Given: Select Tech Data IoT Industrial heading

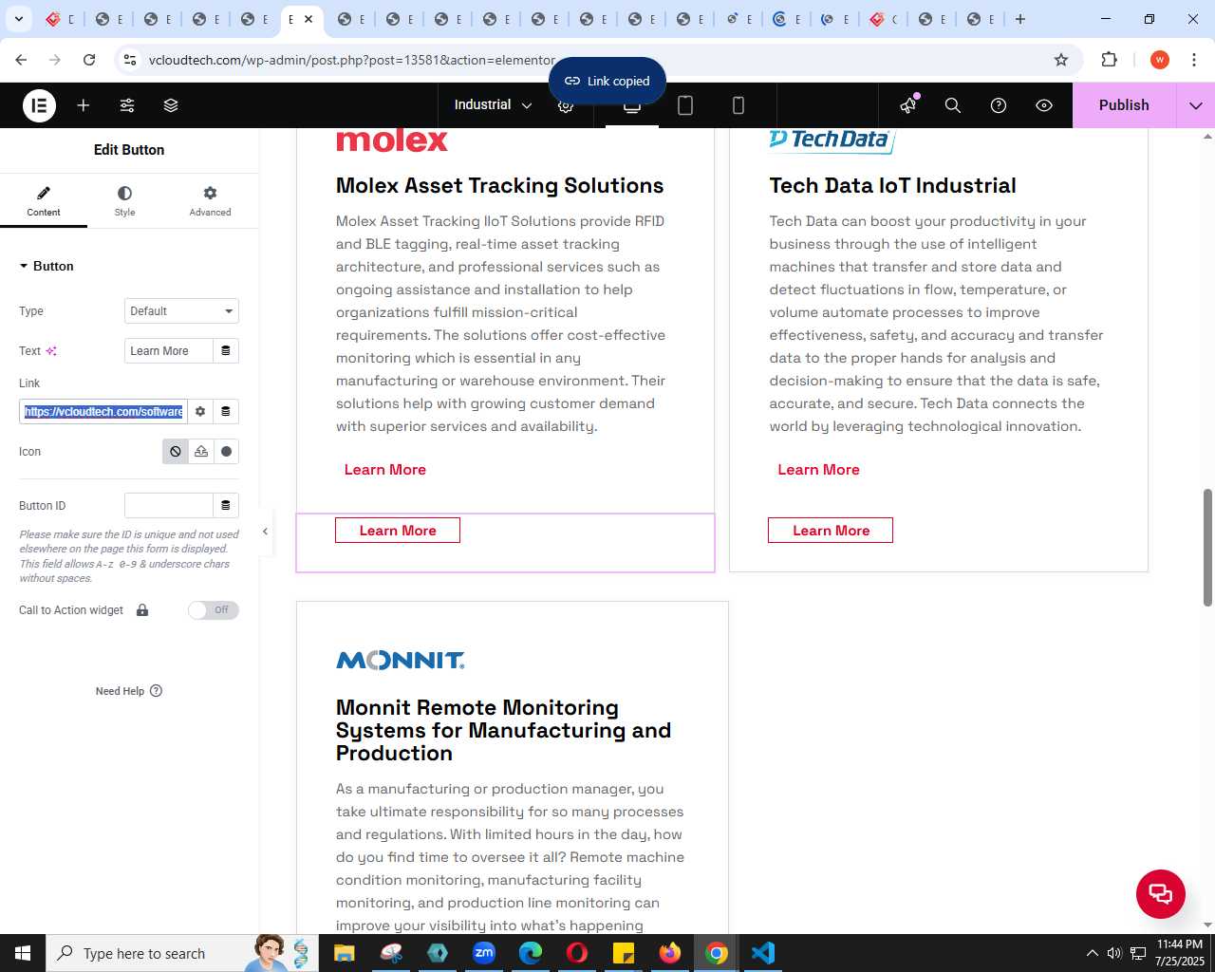Looking at the screenshot, I should pyautogui.click(x=892, y=186).
